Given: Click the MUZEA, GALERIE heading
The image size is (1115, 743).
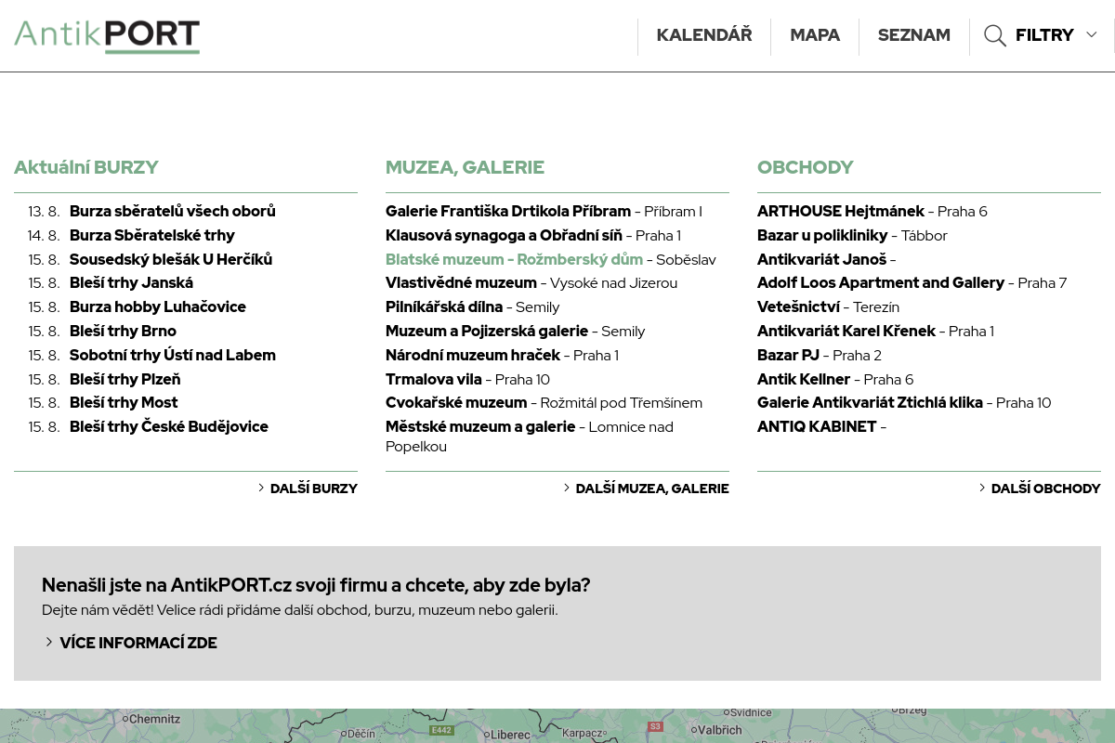Looking at the screenshot, I should [465, 167].
